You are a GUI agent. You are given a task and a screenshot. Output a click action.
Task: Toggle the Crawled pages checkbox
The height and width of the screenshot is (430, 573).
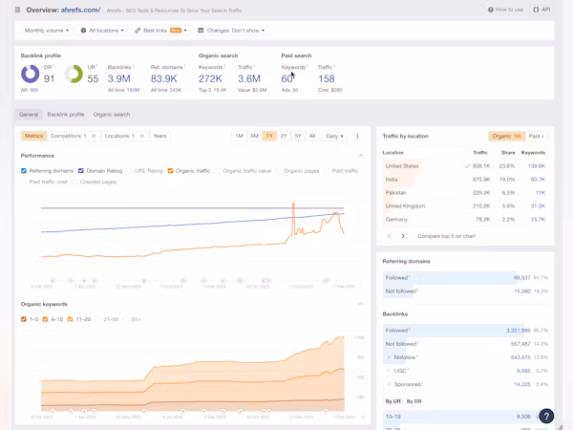point(74,182)
